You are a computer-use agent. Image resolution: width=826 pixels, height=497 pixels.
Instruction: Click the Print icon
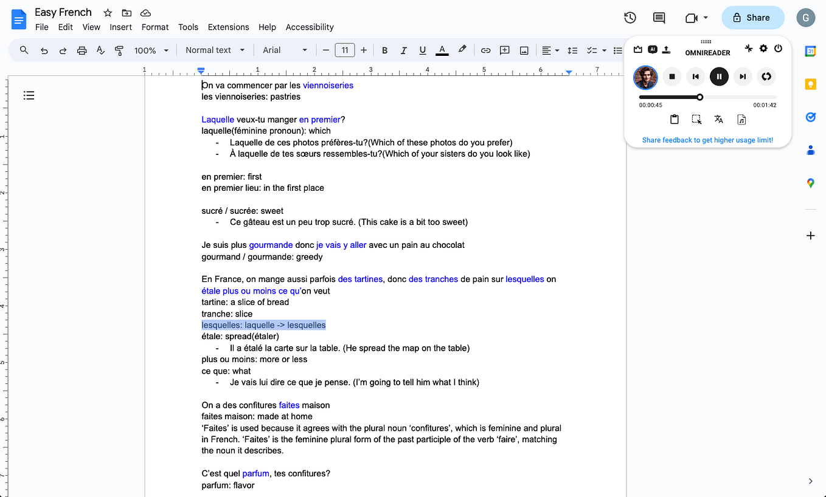click(82, 50)
